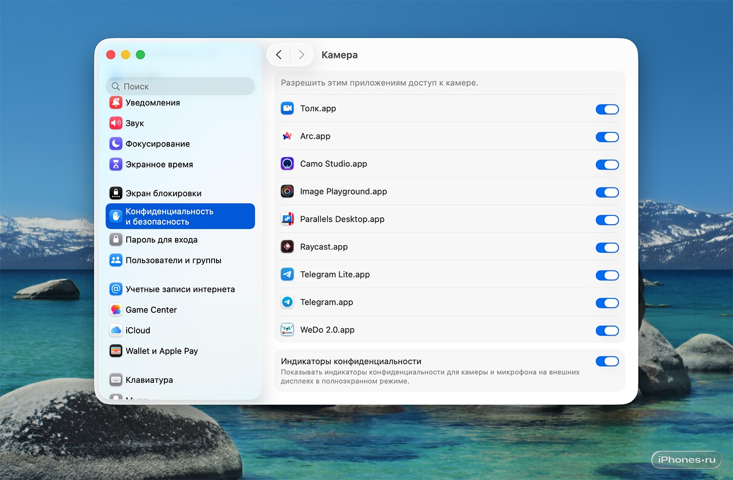Click the Фокусирование moon icon
This screenshot has width=733, height=480.
(116, 144)
